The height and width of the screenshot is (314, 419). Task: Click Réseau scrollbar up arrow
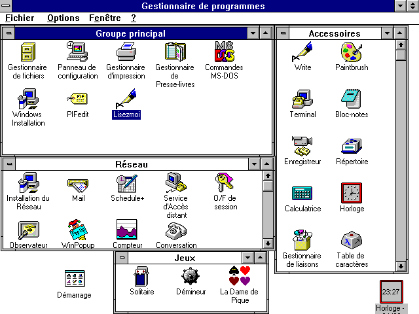[x=268, y=176]
